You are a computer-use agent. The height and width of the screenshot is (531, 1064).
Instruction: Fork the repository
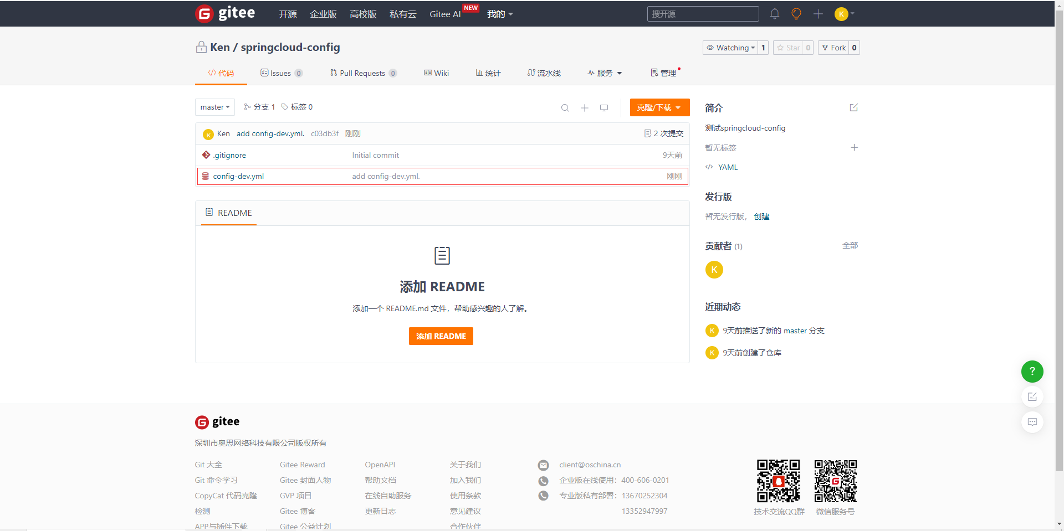pos(834,48)
